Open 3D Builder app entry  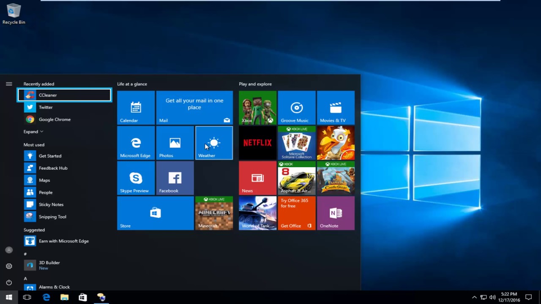pos(64,265)
